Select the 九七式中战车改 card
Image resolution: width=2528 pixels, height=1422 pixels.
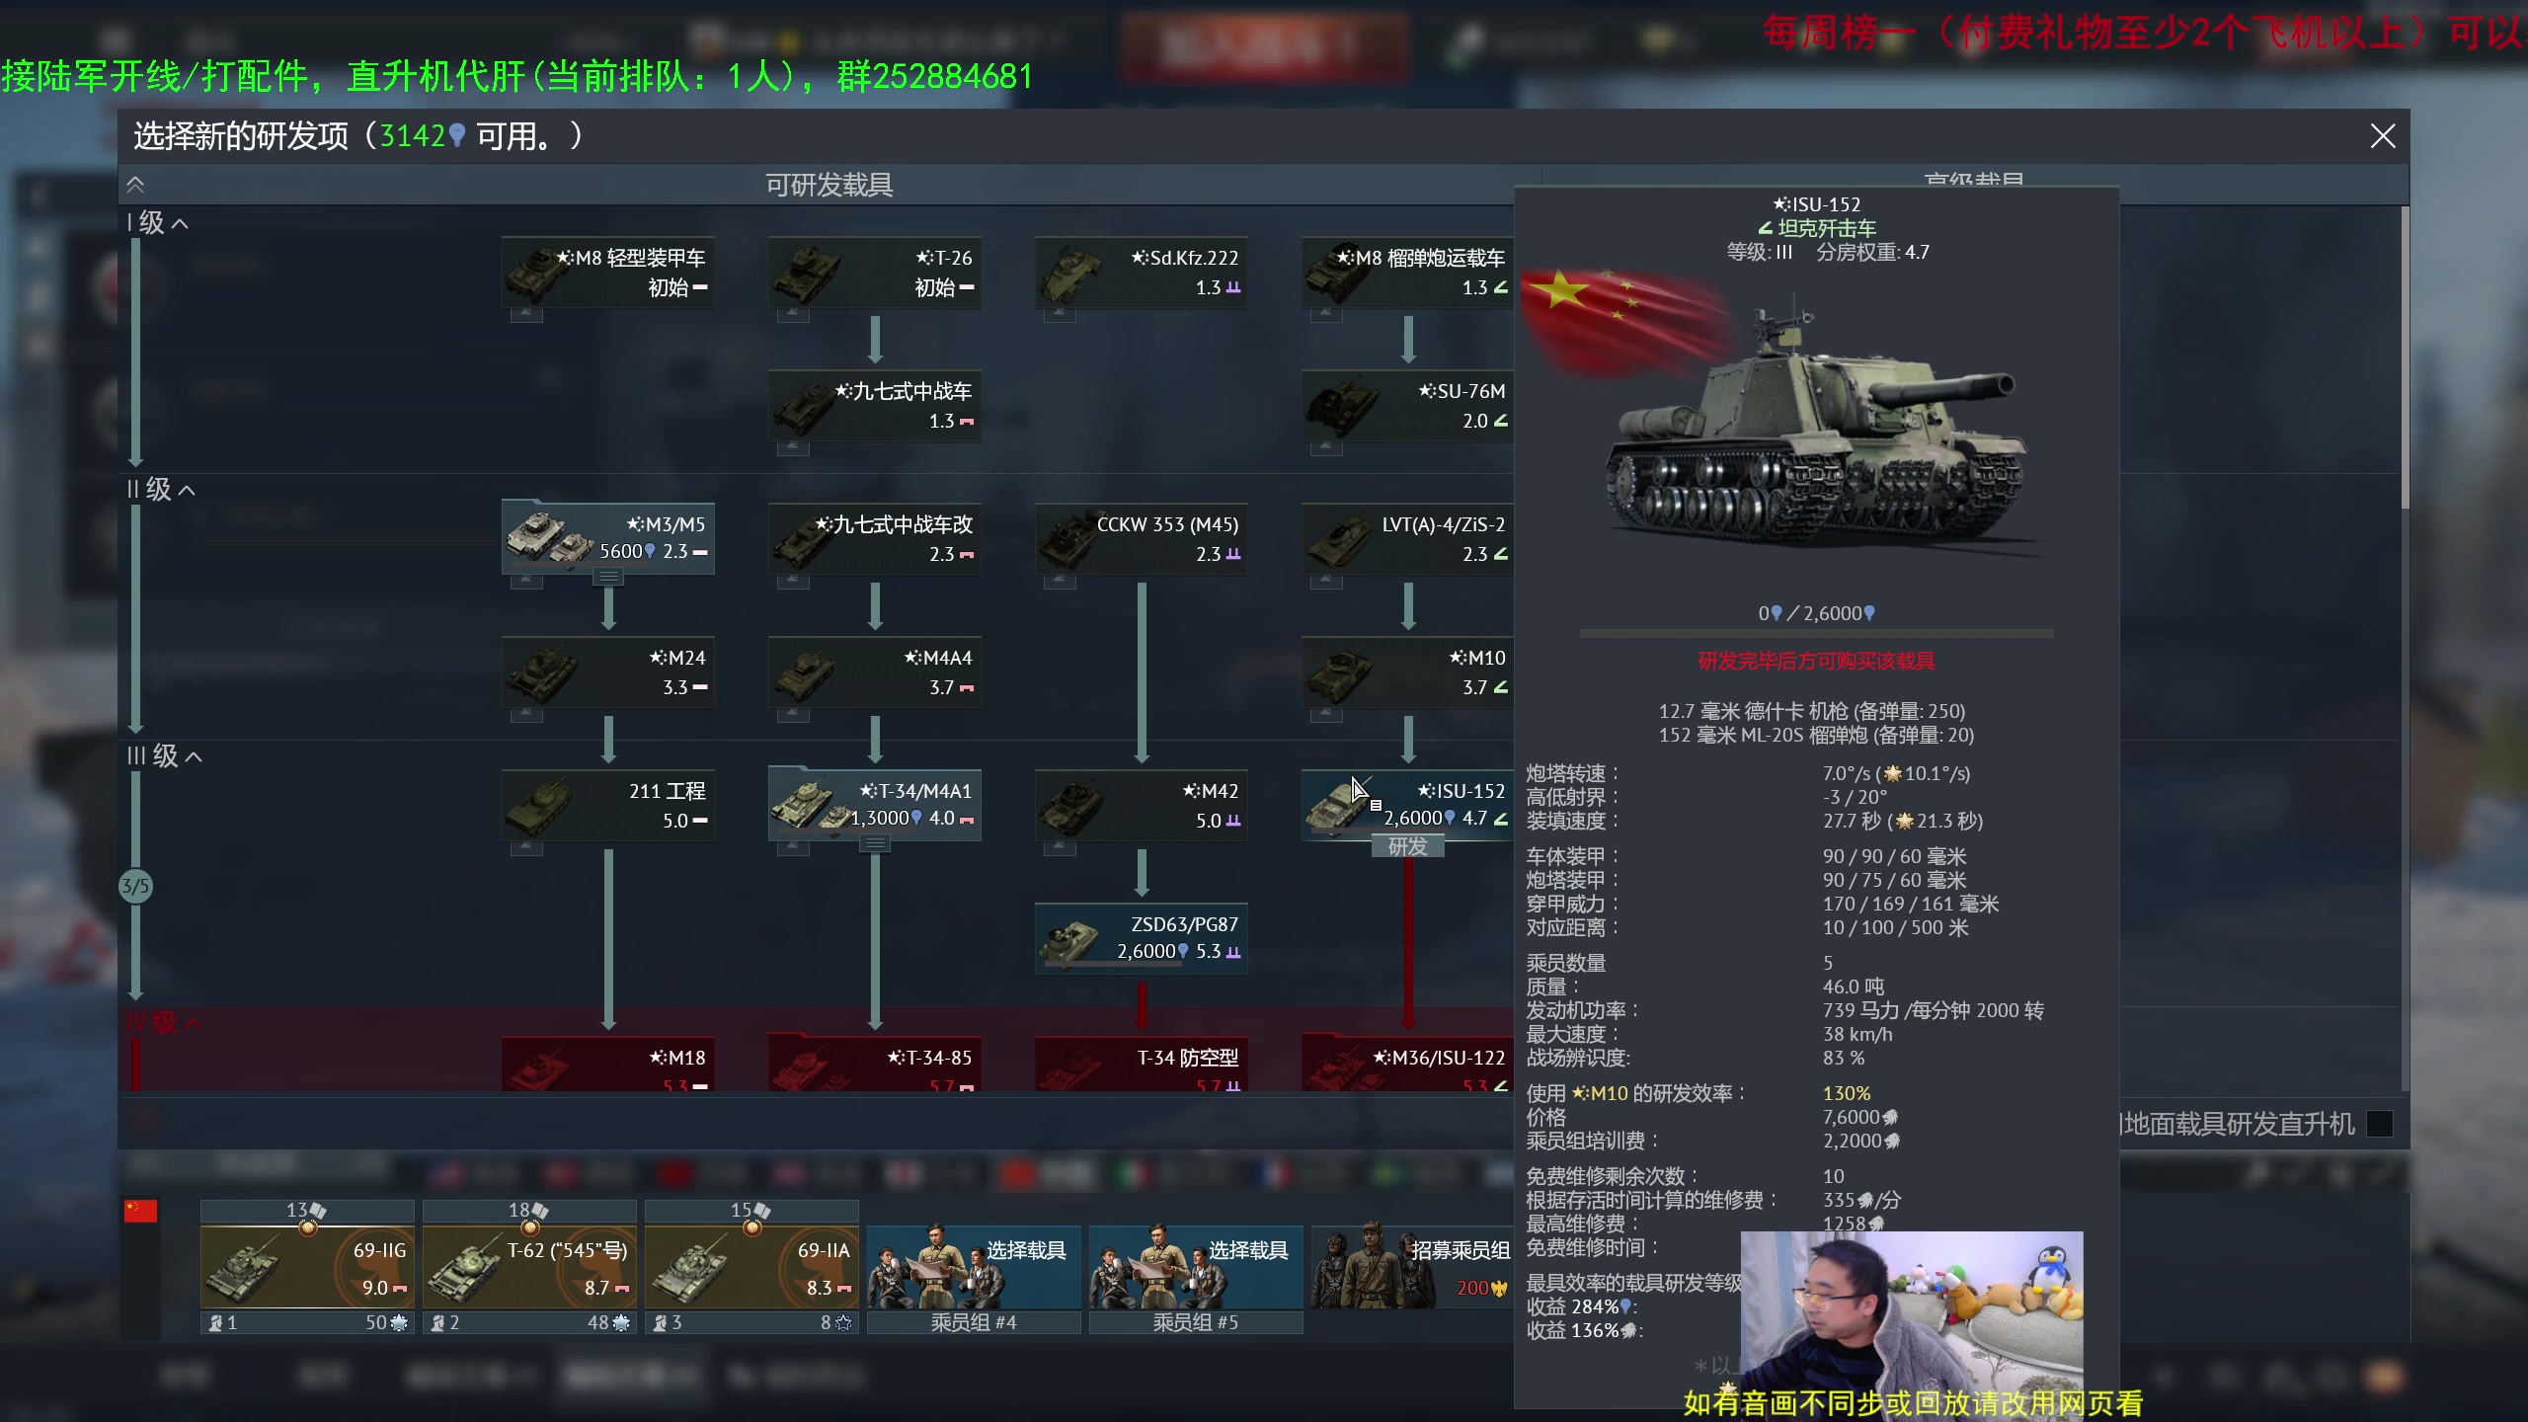pyautogui.click(x=875, y=539)
